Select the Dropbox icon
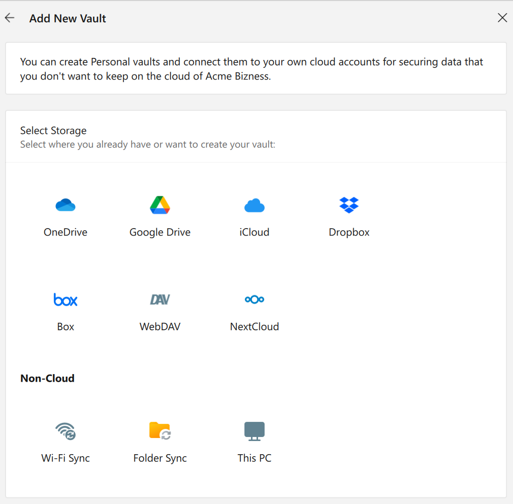The image size is (513, 504). click(x=349, y=205)
